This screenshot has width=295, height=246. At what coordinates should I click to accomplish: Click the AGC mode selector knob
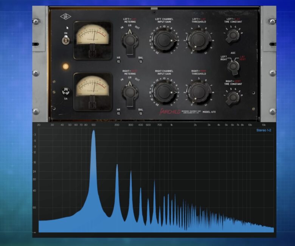coord(234,66)
